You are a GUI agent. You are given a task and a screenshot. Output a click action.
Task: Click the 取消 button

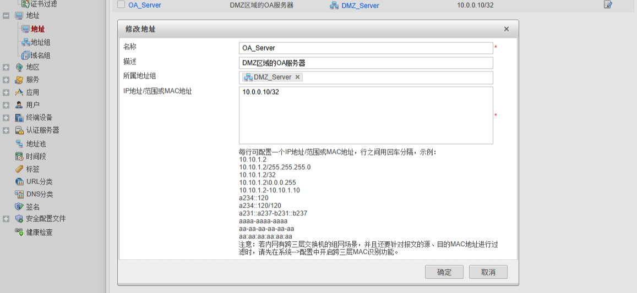[x=488, y=272]
